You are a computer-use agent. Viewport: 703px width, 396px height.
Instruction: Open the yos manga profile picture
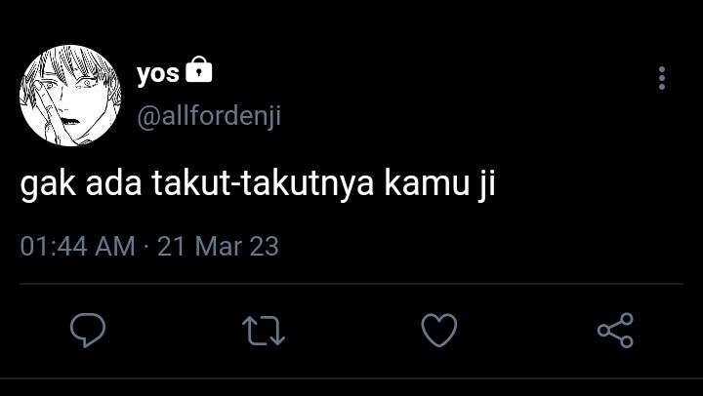70,96
